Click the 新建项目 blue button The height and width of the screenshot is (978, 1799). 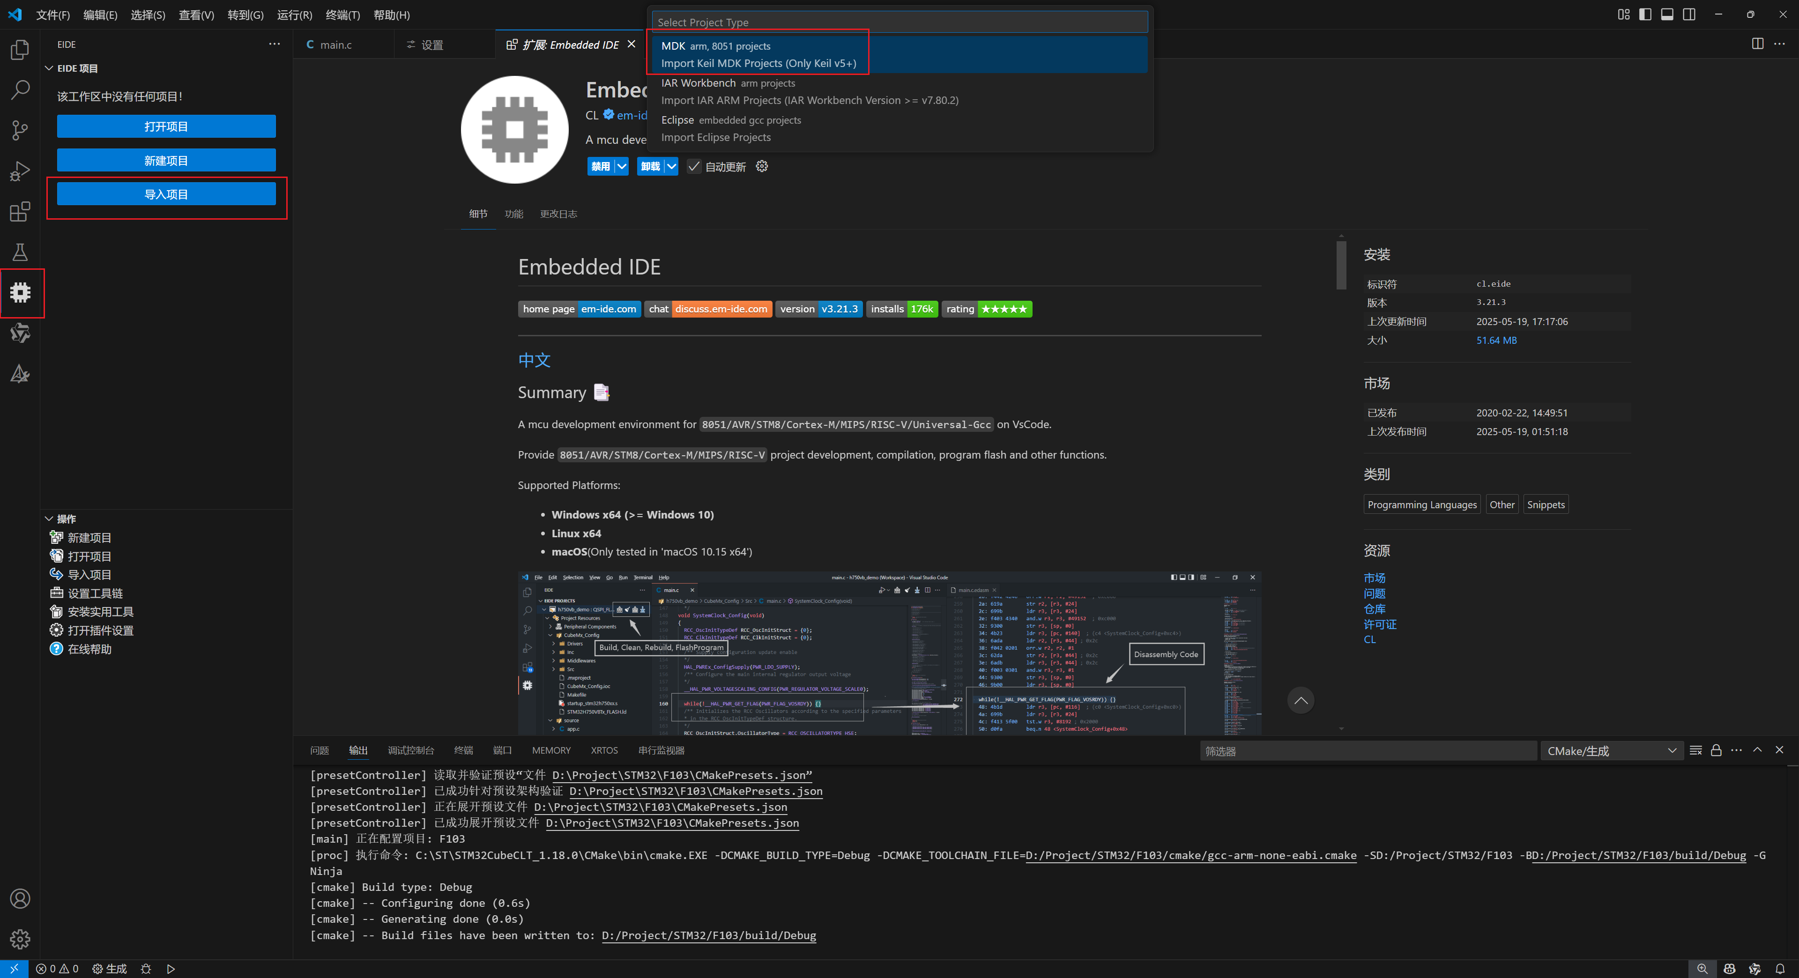166,160
